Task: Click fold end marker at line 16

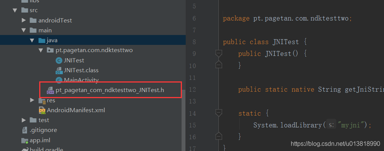Action: coord(218,136)
